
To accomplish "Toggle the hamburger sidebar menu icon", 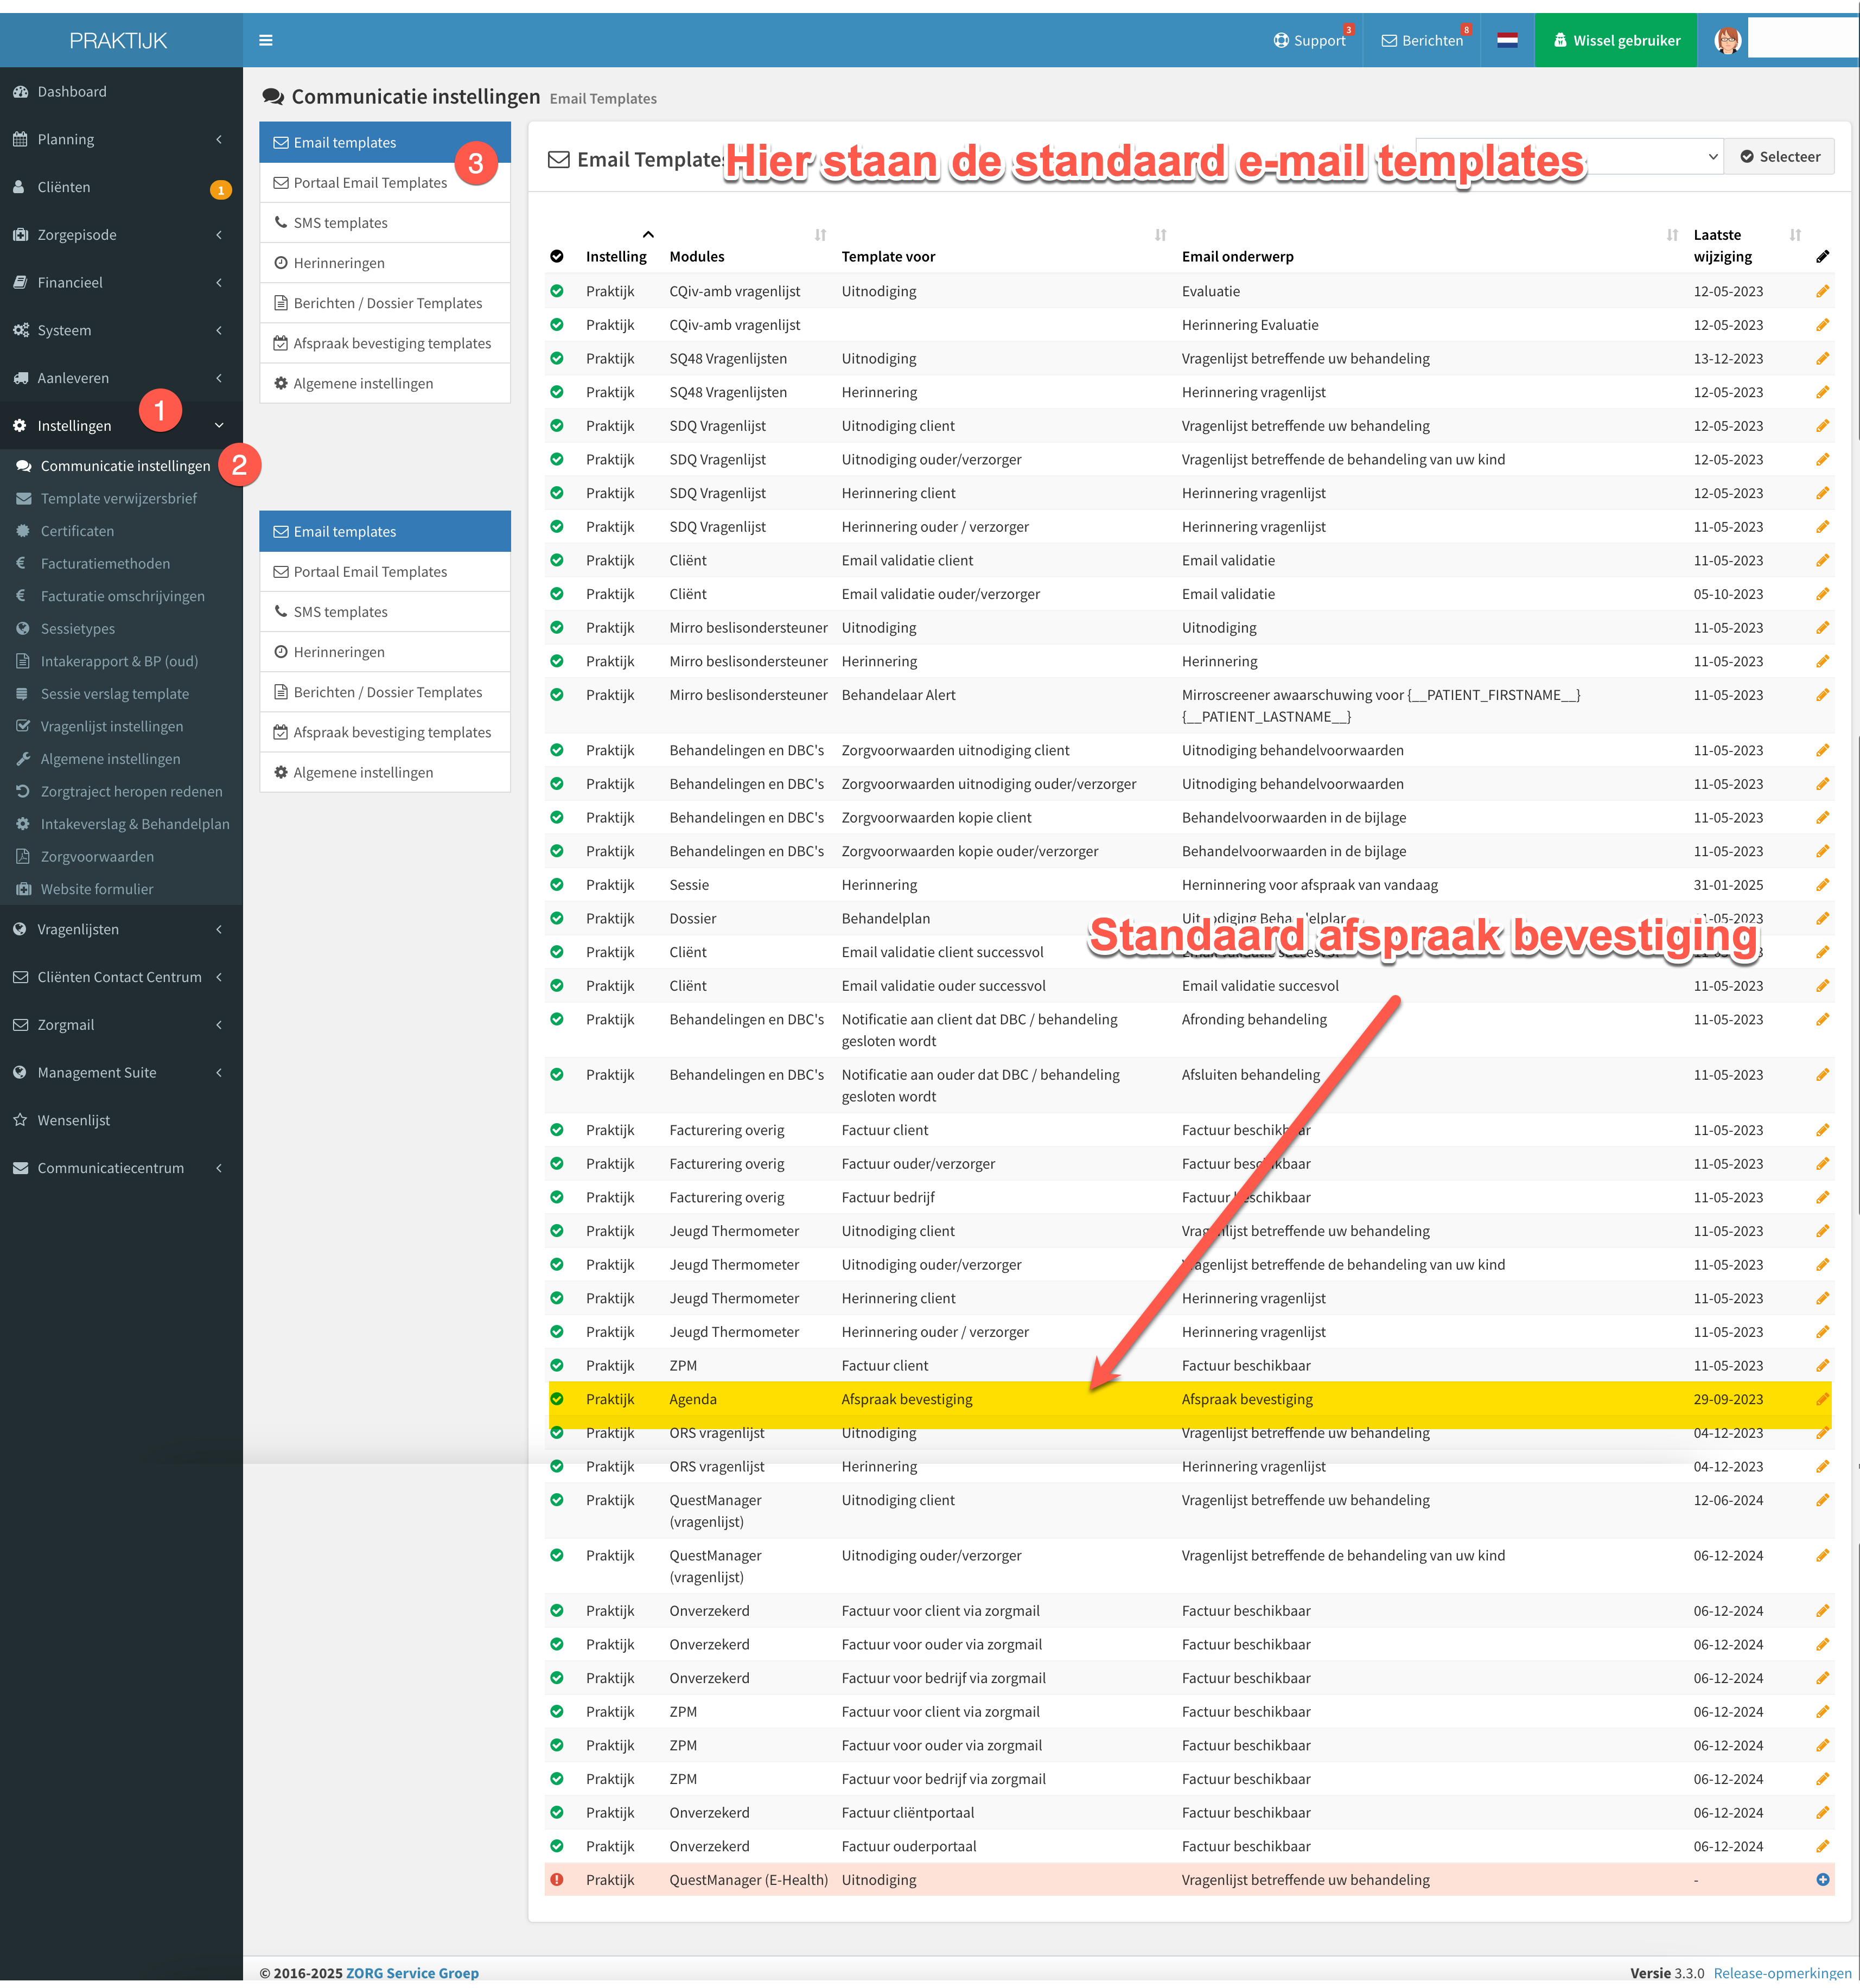I will coord(265,40).
